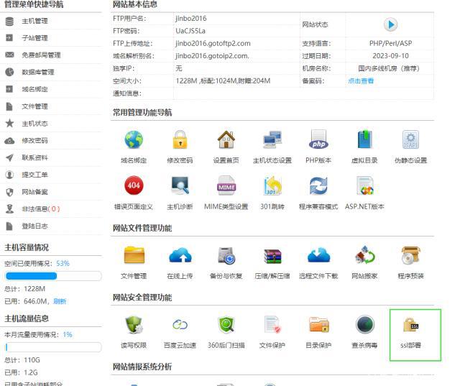Click supported languages PHP/Perl/ASP value

[x=390, y=43]
